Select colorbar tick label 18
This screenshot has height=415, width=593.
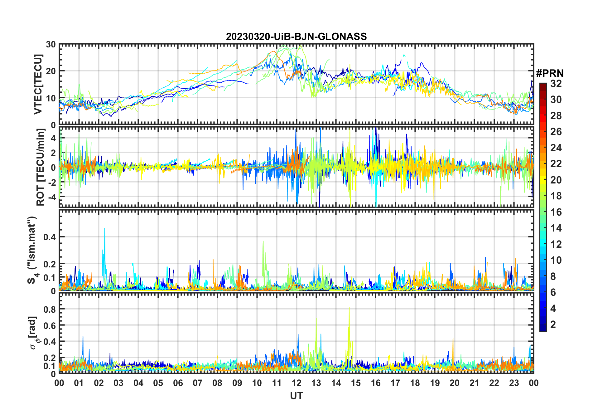(x=556, y=196)
